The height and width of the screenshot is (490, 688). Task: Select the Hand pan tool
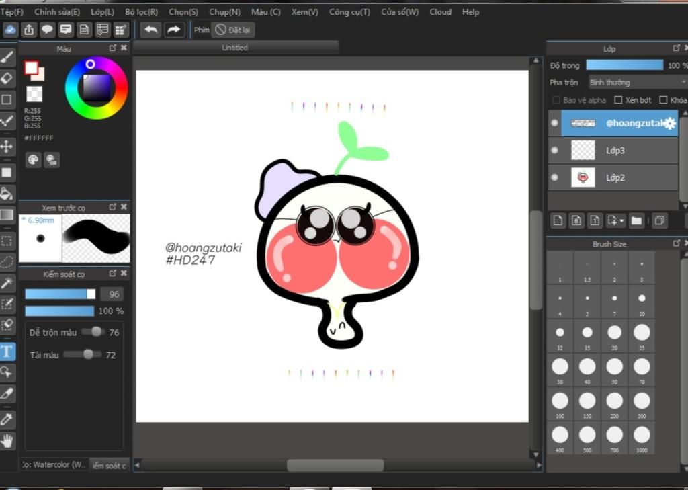click(x=7, y=441)
